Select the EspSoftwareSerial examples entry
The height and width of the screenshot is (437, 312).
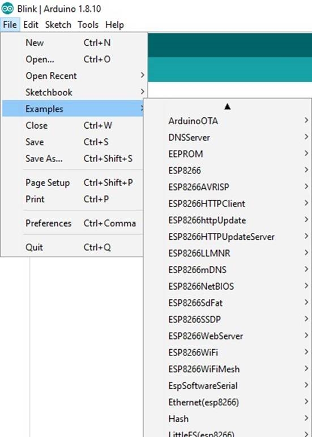pos(228,386)
